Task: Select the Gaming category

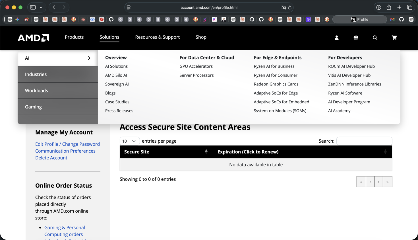Action: (x=58, y=107)
